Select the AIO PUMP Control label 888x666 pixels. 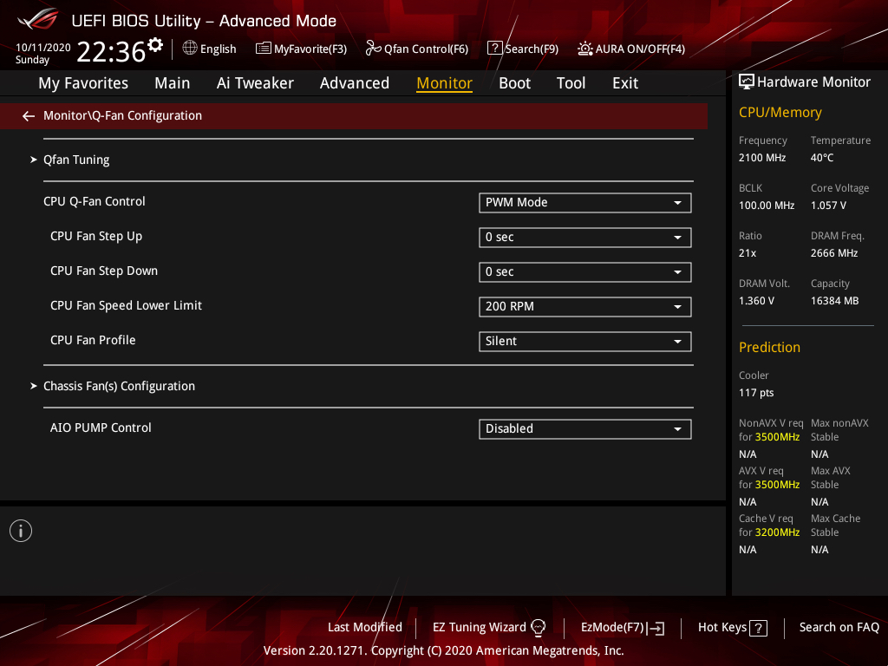click(101, 428)
